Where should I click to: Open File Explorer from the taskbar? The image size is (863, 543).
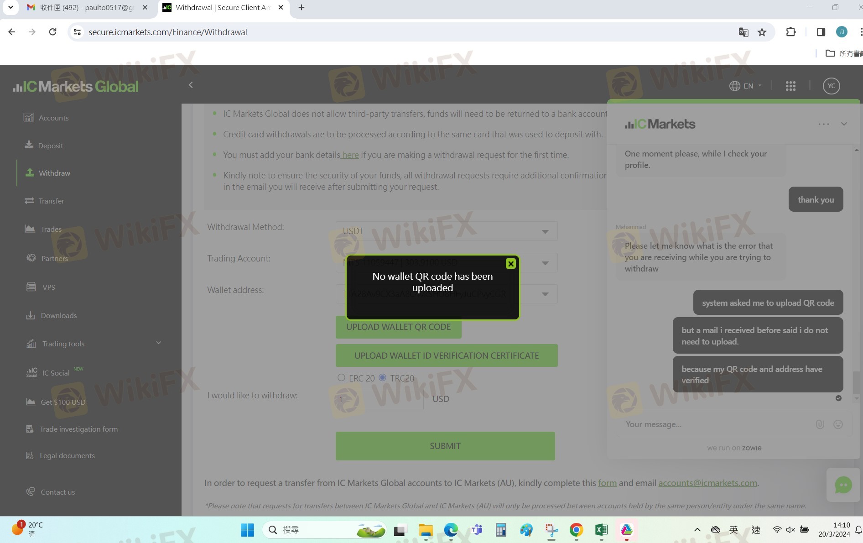[426, 530]
